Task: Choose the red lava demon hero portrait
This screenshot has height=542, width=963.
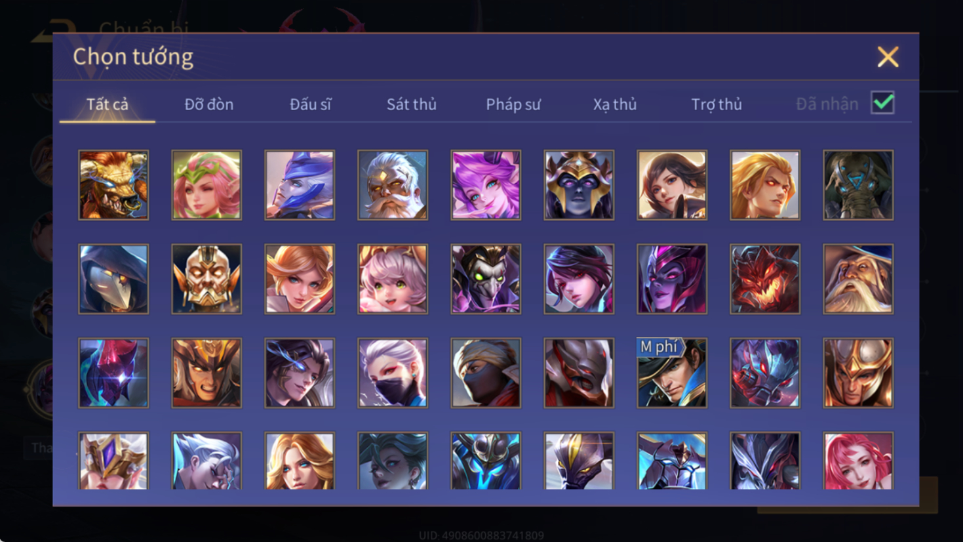Action: click(765, 279)
